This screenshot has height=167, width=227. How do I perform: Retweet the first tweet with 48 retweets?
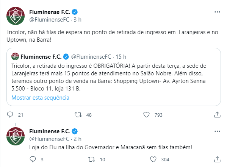pyautogui.click(x=78, y=115)
